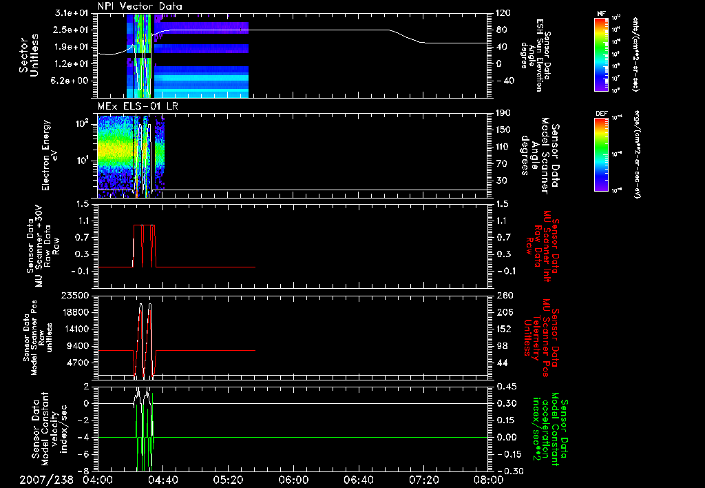Click the 9400 scanner position tick label

78,346
